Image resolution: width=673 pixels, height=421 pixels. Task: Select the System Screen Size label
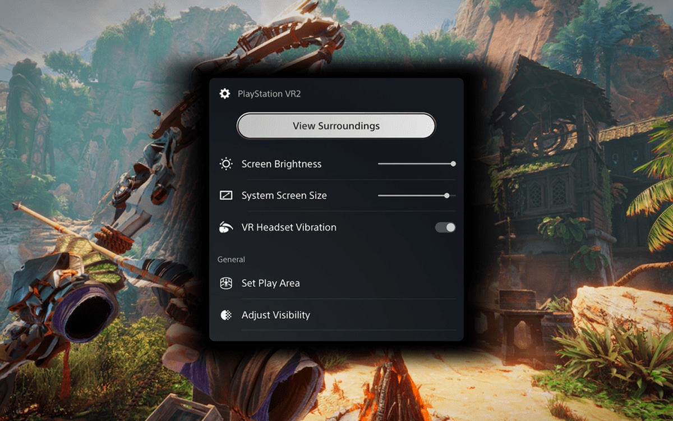click(284, 195)
